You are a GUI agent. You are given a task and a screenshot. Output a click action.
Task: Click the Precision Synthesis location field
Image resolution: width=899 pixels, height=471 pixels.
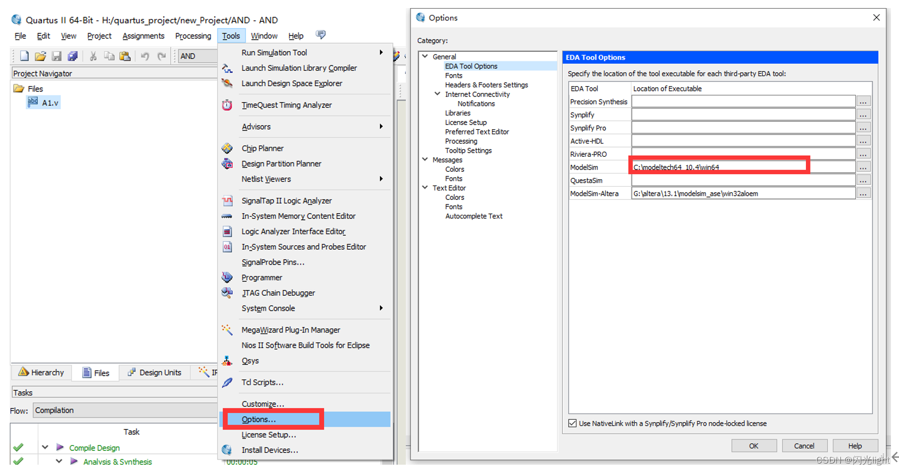coord(743,102)
